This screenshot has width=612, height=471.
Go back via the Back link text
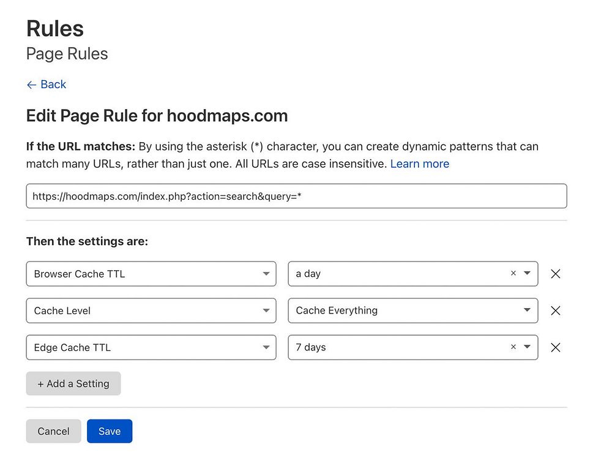pos(53,85)
